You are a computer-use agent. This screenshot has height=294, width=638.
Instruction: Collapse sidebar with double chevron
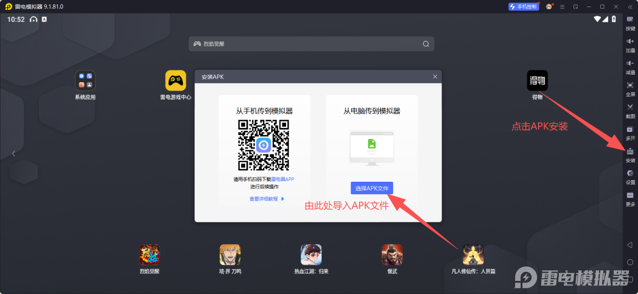(x=630, y=7)
